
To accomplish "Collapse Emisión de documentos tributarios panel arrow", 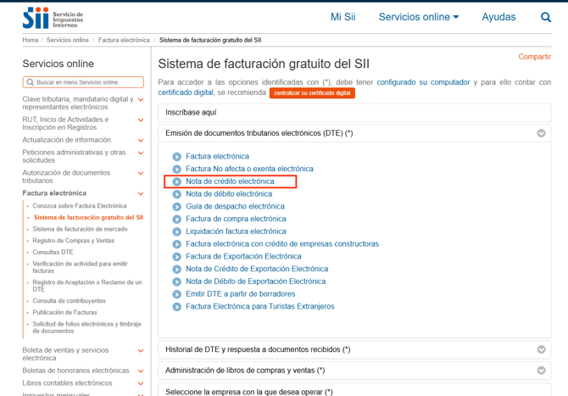I will tap(541, 133).
